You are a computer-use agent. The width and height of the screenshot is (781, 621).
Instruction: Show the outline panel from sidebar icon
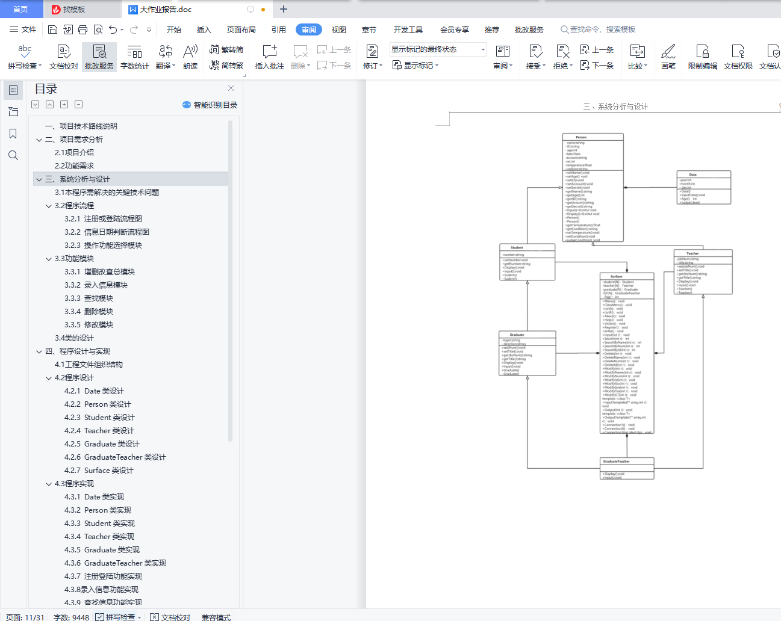13,90
